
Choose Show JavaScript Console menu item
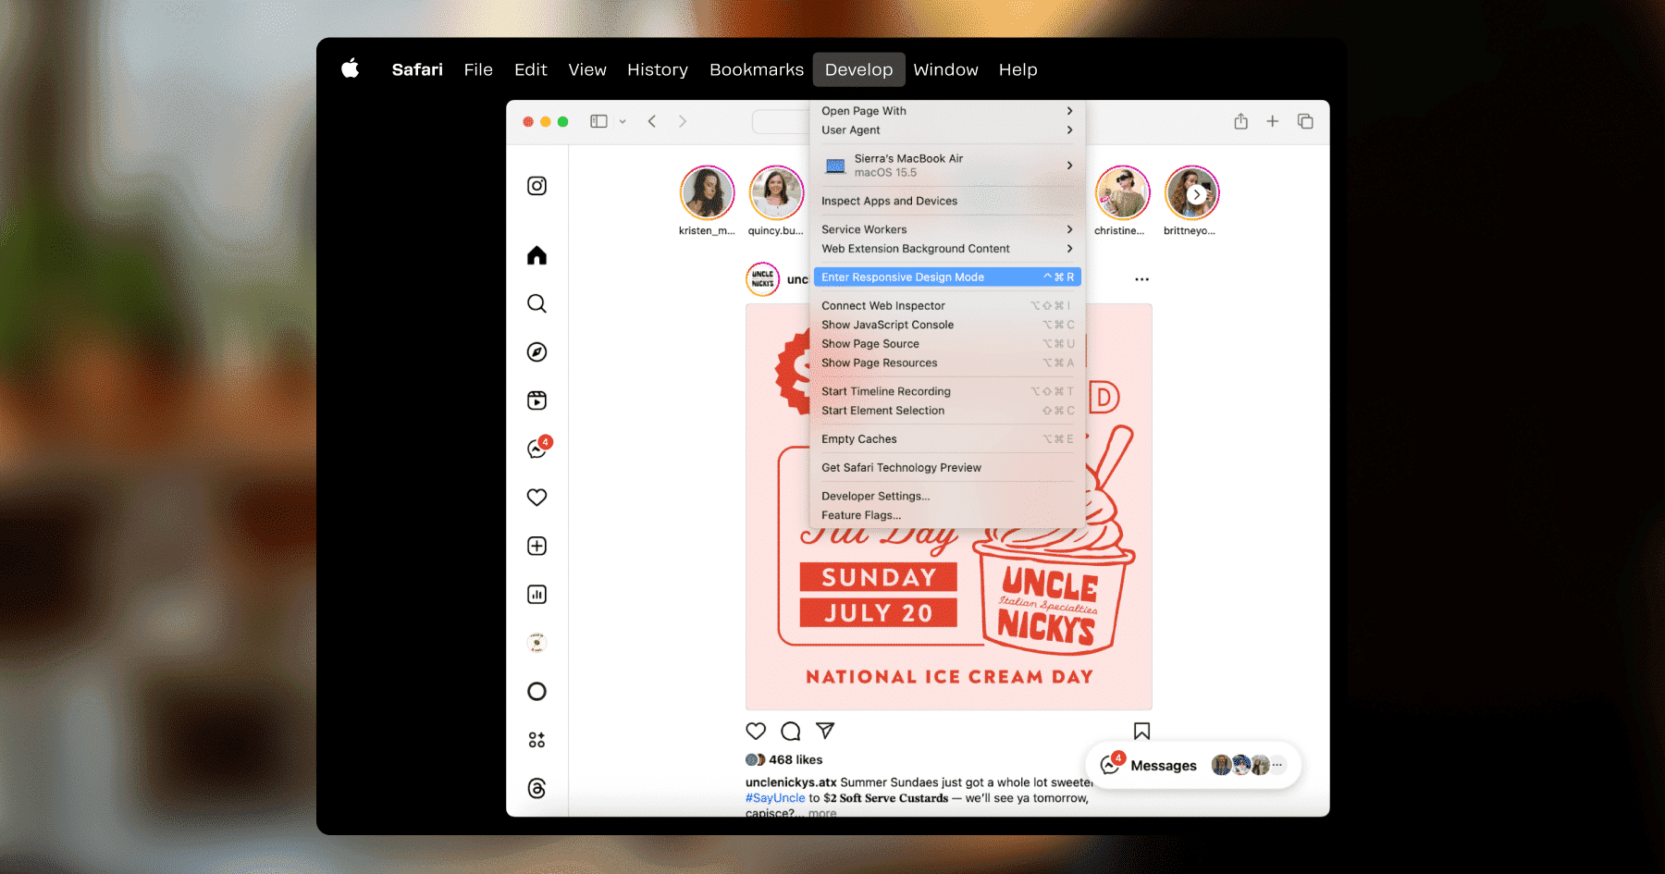coord(947,325)
